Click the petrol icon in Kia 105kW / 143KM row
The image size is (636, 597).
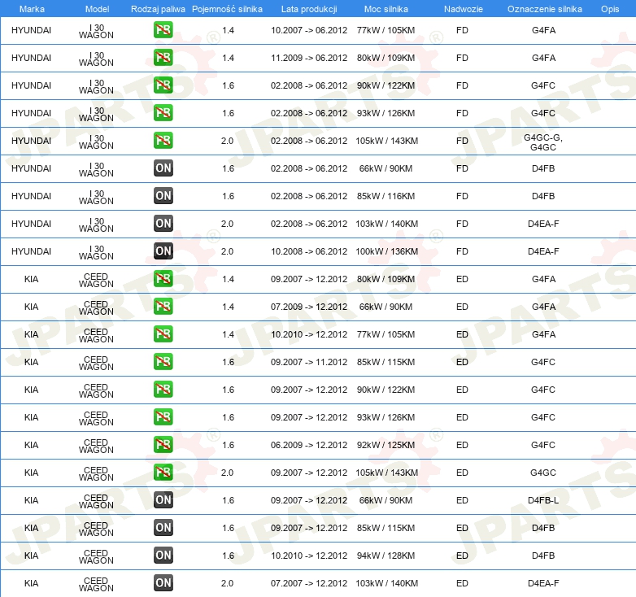(163, 472)
